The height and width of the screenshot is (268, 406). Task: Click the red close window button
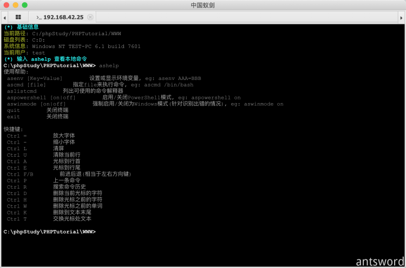click(x=6, y=5)
